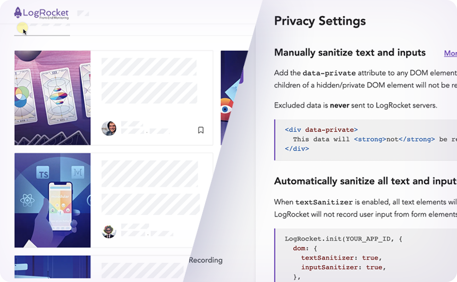Click the LogRocket rocket logo icon
457x282 pixels.
tap(18, 12)
